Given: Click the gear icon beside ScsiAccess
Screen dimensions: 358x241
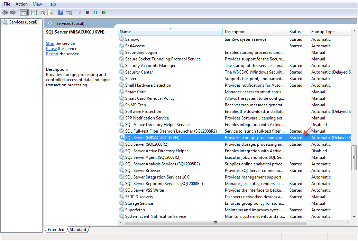Looking at the screenshot, I should tap(122, 46).
